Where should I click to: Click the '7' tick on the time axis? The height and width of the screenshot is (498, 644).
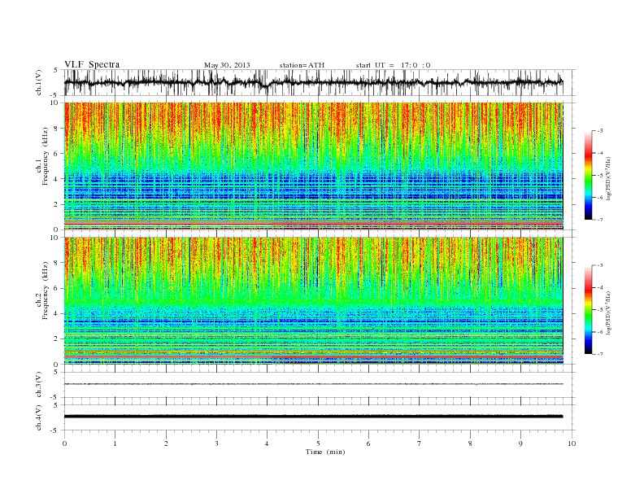pyautogui.click(x=420, y=443)
